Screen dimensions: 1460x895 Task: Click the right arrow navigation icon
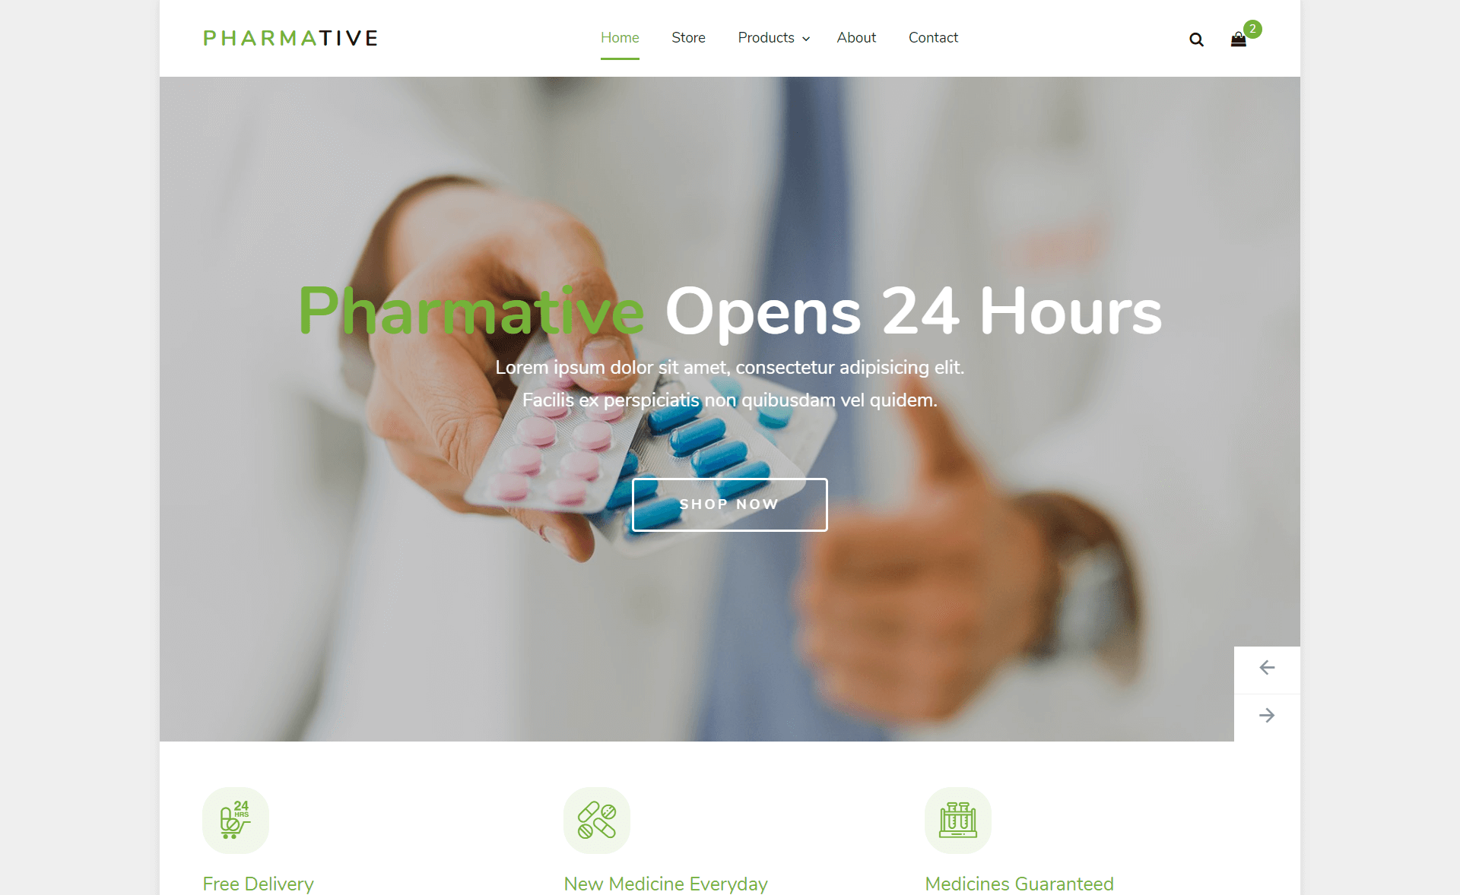[1268, 716]
